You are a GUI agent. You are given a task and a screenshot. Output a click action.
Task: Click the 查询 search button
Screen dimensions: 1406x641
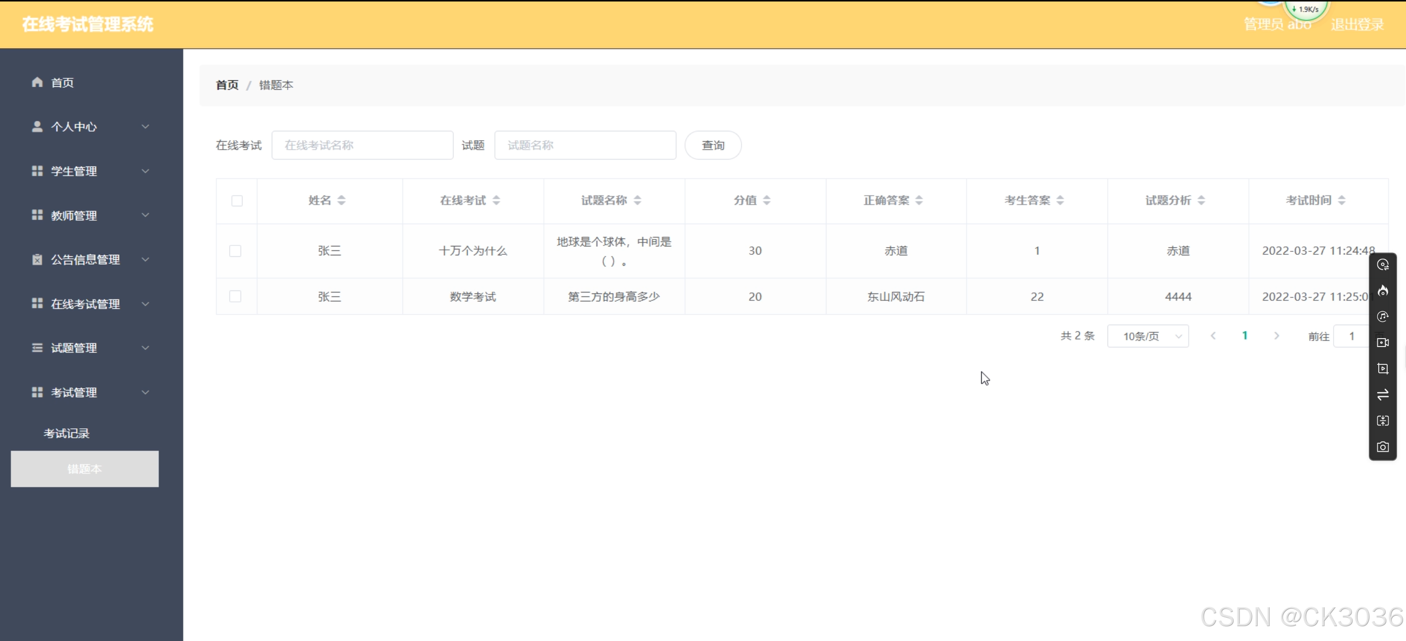pyautogui.click(x=713, y=145)
